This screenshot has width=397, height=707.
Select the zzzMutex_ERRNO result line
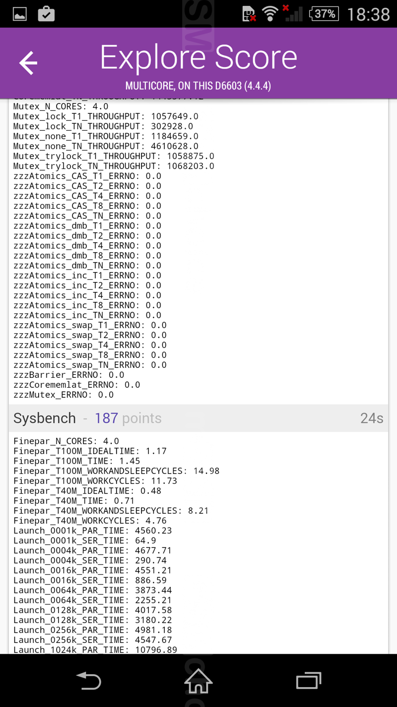[x=64, y=395]
